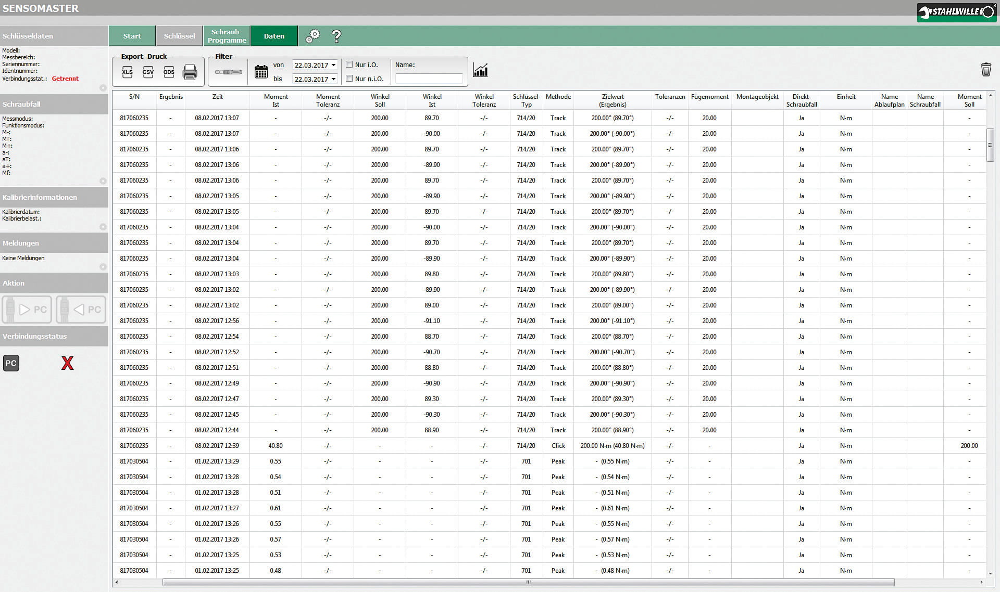Delete data with the trash icon
The image size is (1000, 592).
[x=985, y=70]
